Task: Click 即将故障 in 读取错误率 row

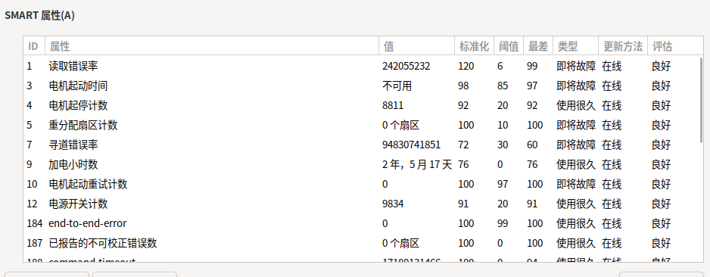Action: [576, 66]
